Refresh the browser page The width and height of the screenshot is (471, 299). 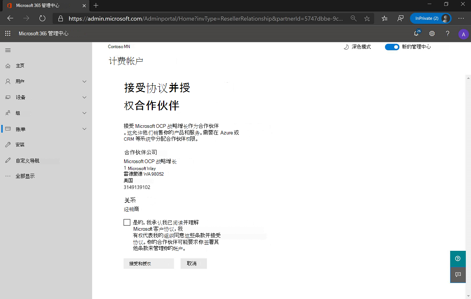pos(42,18)
